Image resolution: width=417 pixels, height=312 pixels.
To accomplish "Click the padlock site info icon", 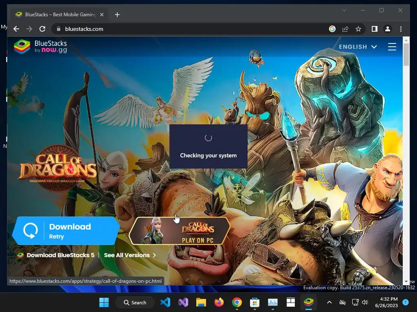I will (x=59, y=29).
